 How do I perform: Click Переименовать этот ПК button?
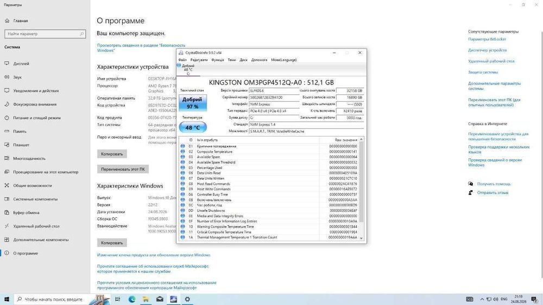(x=123, y=169)
